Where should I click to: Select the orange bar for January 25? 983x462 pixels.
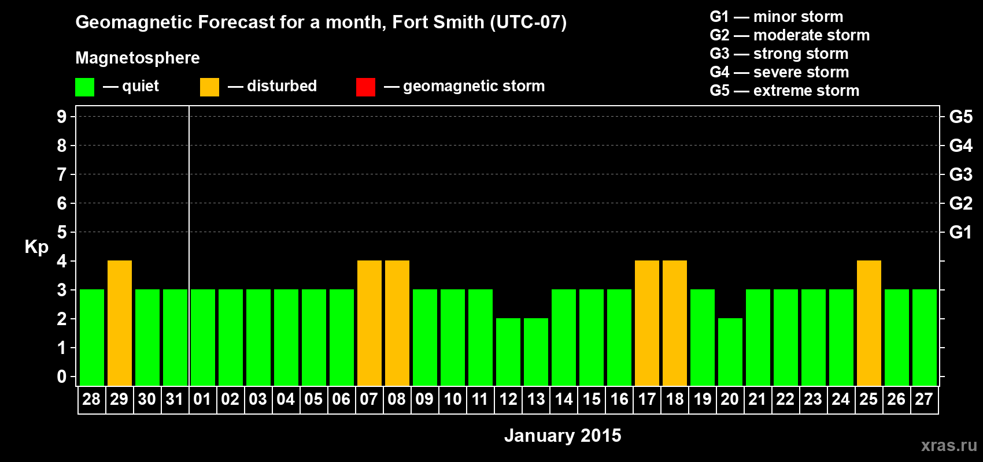[869, 323]
